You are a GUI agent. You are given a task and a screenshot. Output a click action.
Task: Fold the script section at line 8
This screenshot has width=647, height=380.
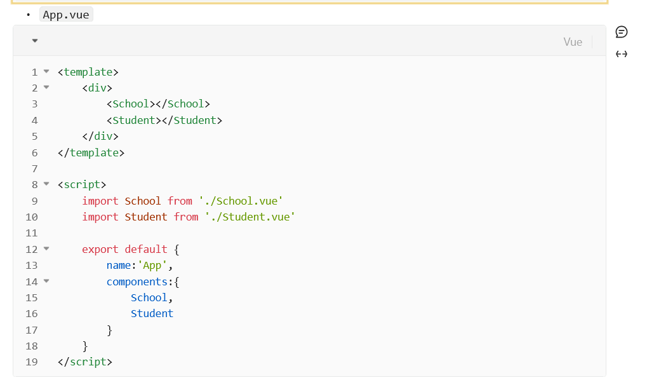pos(46,184)
